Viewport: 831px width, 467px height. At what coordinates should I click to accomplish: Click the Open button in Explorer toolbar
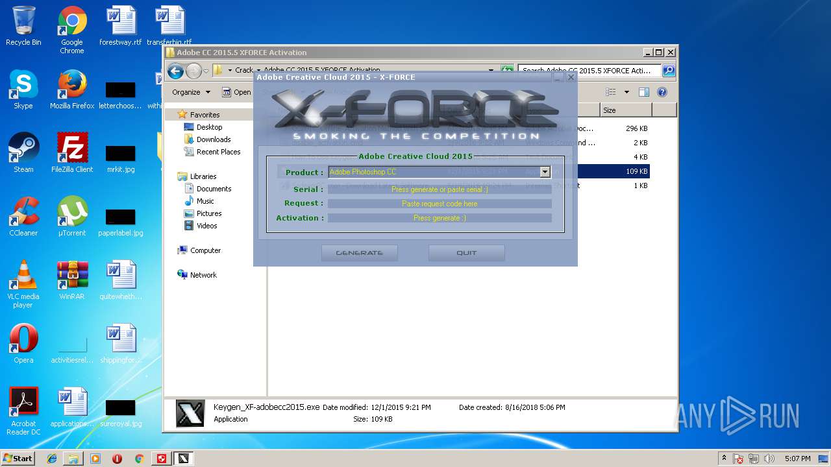point(237,92)
